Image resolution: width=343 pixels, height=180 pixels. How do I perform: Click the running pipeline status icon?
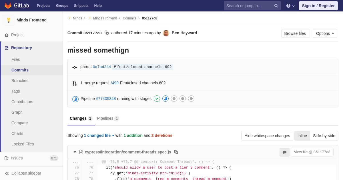(x=75, y=99)
